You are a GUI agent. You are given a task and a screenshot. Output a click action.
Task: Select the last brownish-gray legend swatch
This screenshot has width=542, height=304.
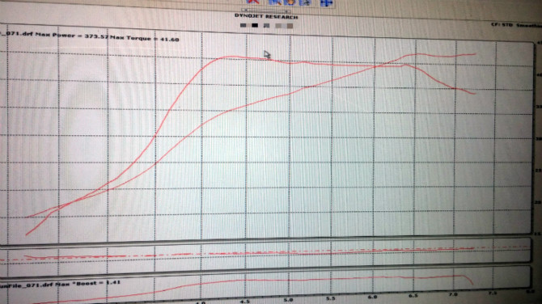click(290, 26)
